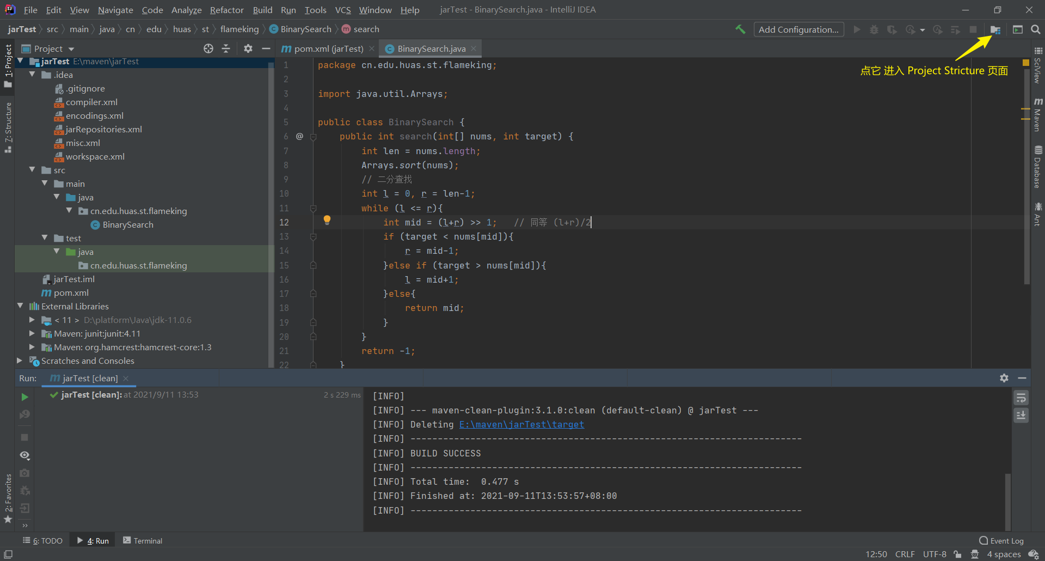The width and height of the screenshot is (1045, 561).
Task: Click the yellow inspection status indicator
Action: (x=1026, y=63)
